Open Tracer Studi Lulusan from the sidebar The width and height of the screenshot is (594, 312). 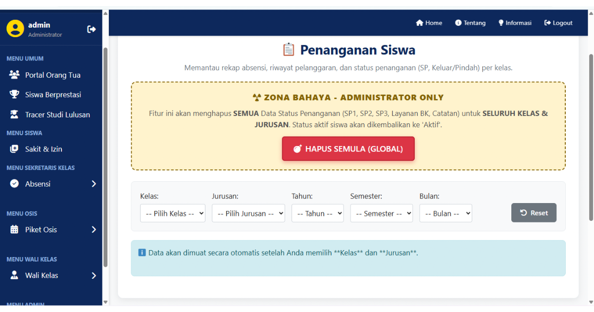pyautogui.click(x=13, y=114)
